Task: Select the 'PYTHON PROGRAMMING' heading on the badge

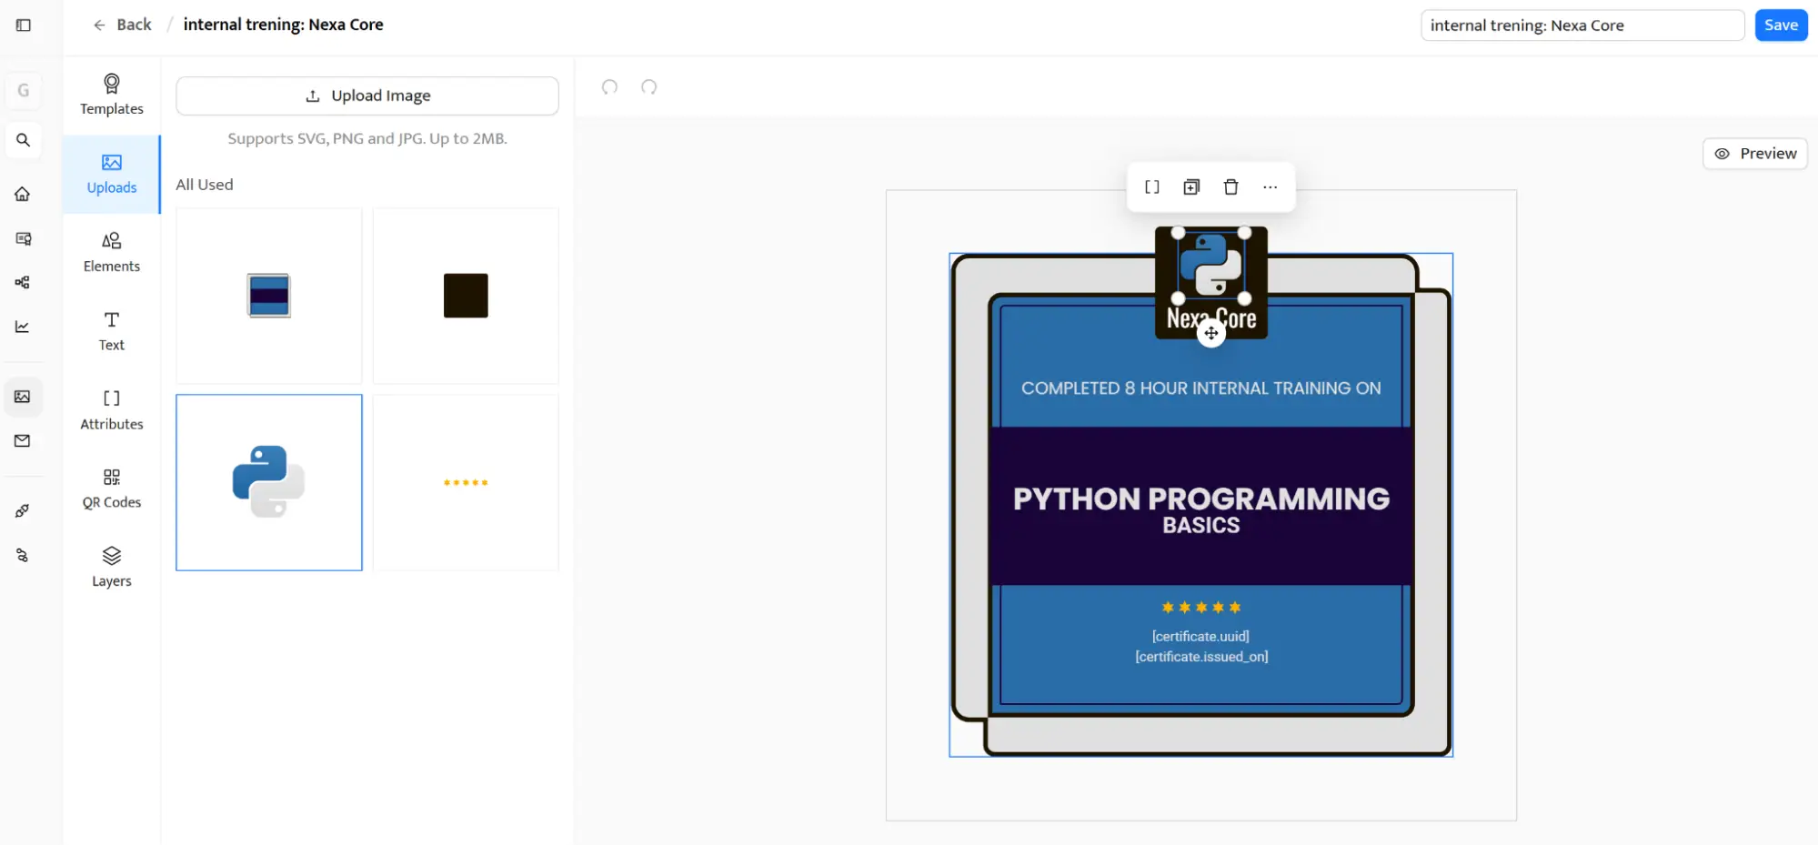Action: pos(1201,499)
